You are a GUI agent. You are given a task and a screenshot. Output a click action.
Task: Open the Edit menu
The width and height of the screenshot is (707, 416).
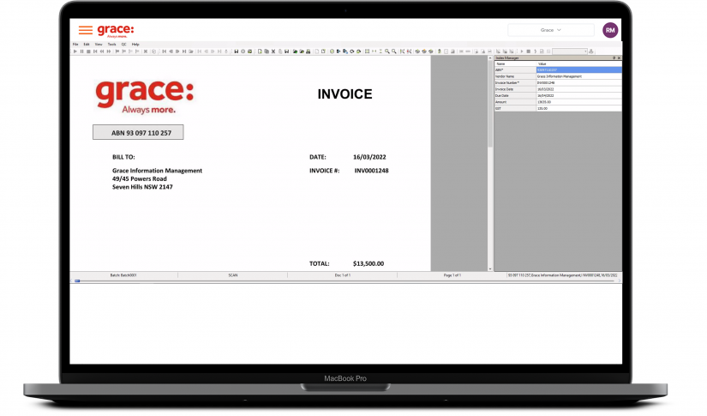pyautogui.click(x=86, y=45)
